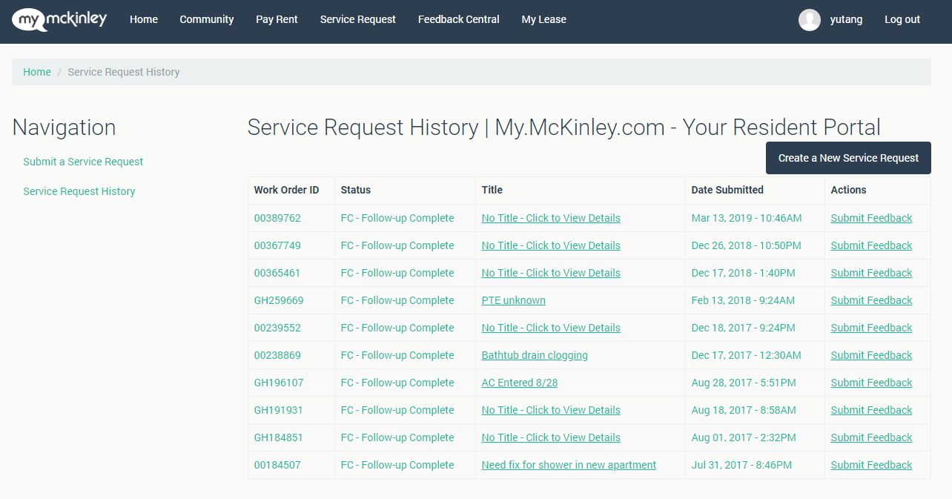Click work order ID 00238869
952x499 pixels.
[x=277, y=355]
